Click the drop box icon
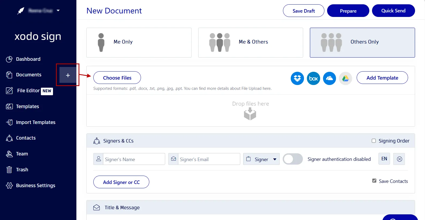Screen dimensions: 425x220 [x=250, y=114]
